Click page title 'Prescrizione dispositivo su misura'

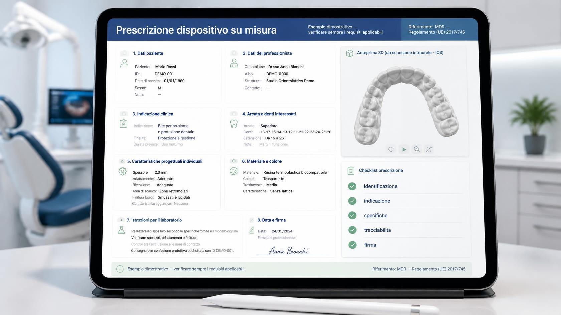pos(196,30)
